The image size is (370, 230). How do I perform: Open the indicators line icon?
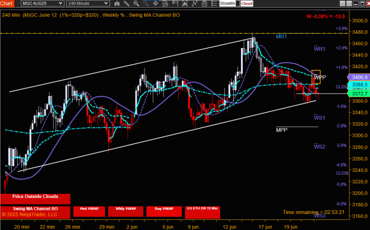point(195,4)
